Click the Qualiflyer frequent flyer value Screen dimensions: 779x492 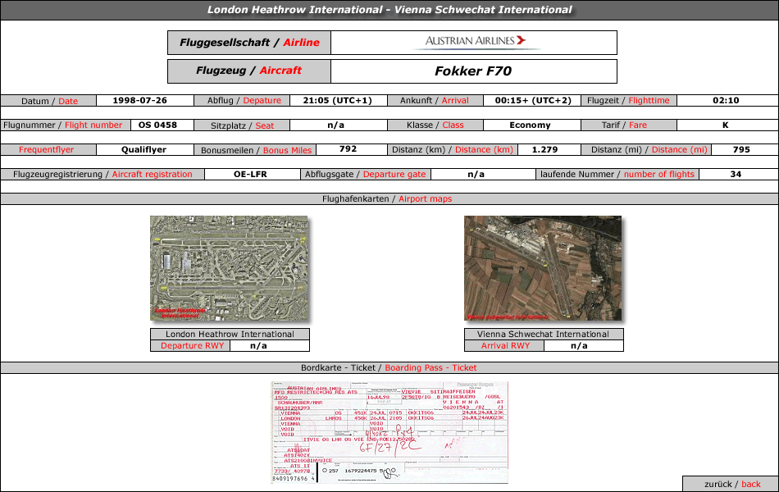point(144,149)
